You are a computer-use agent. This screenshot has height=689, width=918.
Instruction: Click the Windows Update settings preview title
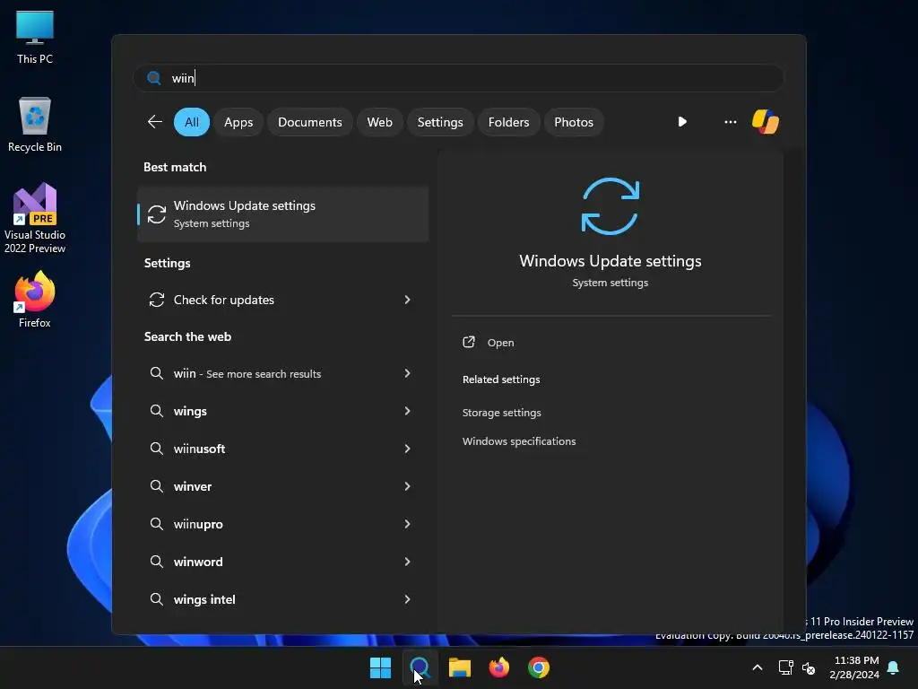click(610, 261)
